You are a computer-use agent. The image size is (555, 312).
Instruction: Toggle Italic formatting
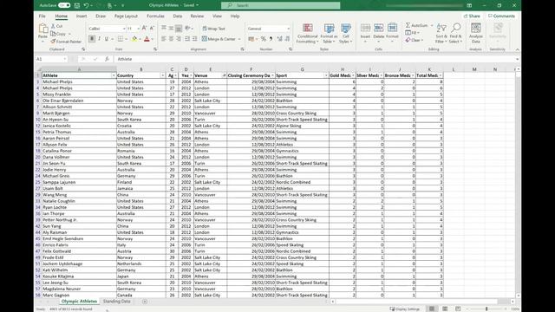coord(99,39)
